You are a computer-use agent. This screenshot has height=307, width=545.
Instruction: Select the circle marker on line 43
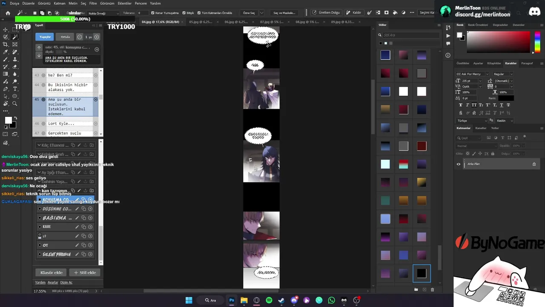[x=43, y=75]
